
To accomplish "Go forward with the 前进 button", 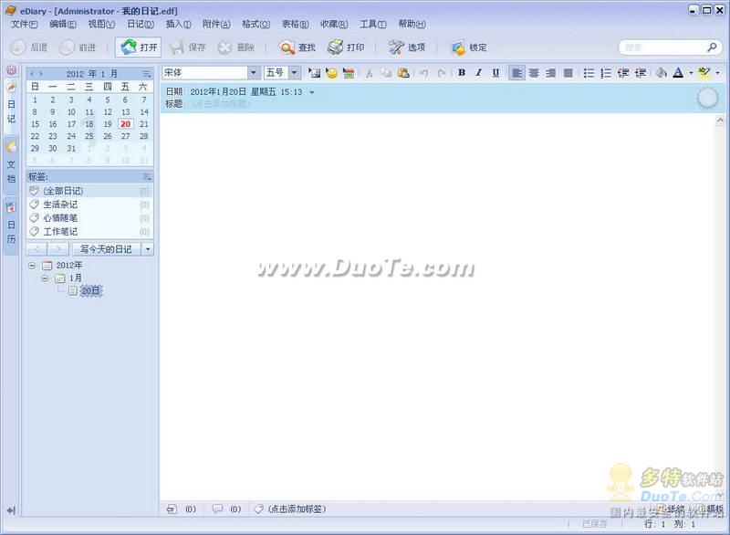I will click(x=78, y=47).
